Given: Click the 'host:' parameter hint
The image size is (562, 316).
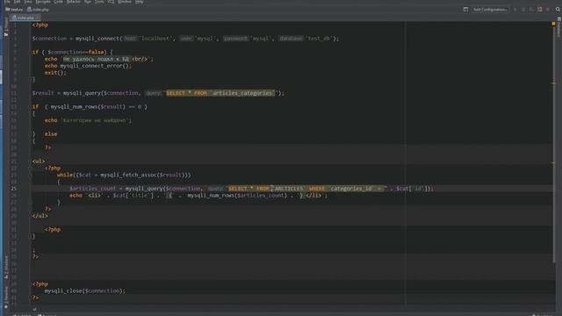Looking at the screenshot, I should click(x=130, y=39).
